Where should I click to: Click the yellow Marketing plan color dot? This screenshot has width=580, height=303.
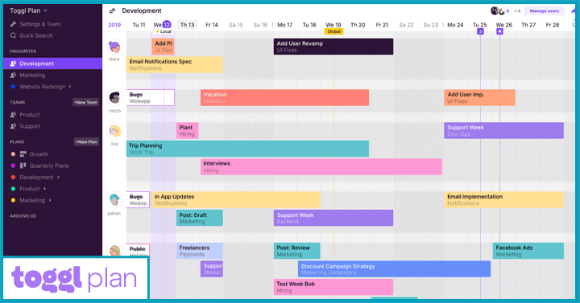point(13,200)
